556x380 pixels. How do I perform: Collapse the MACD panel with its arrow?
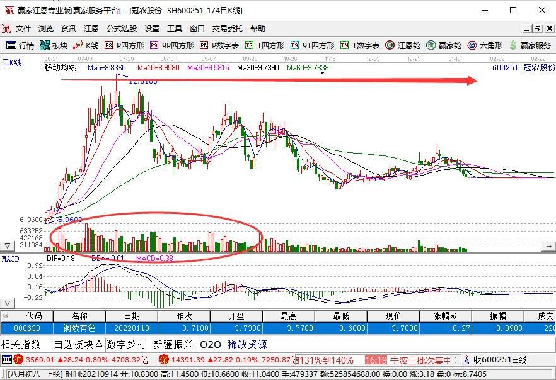pyautogui.click(x=7, y=303)
